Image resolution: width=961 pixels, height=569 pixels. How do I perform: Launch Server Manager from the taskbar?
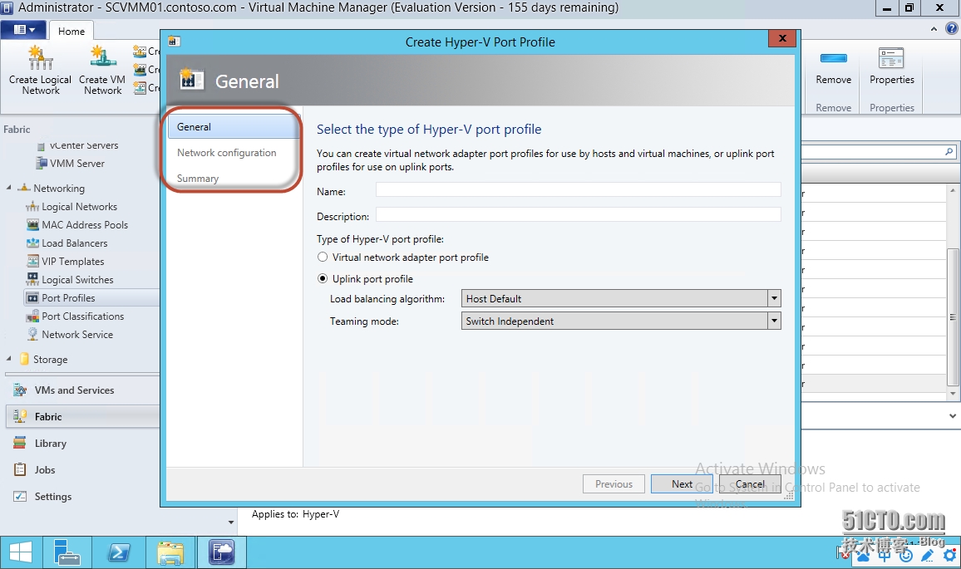(67, 553)
